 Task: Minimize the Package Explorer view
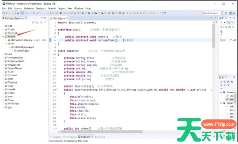[x=41, y=18]
